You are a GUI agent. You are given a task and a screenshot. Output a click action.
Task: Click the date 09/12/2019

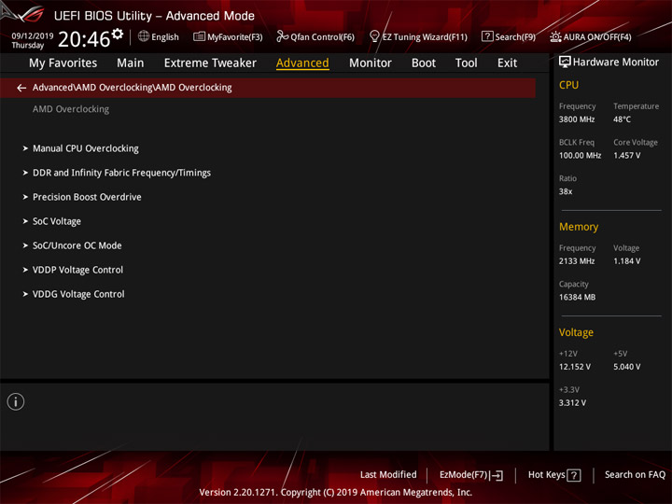click(33, 36)
